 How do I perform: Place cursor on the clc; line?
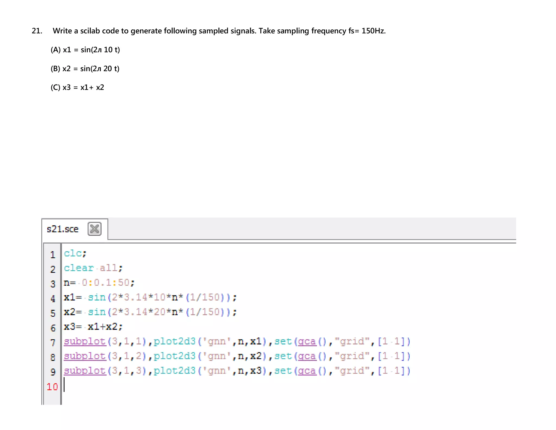click(x=75, y=253)
